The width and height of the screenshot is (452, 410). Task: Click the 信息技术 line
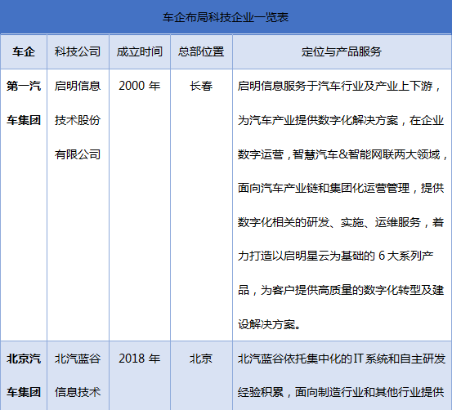78,392
